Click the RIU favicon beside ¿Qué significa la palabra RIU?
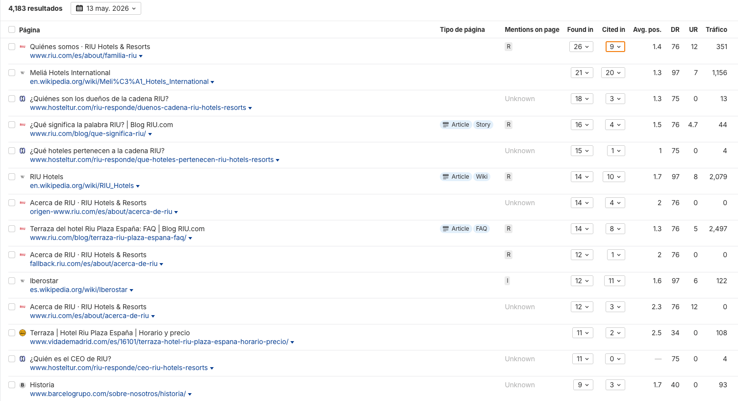 point(23,125)
